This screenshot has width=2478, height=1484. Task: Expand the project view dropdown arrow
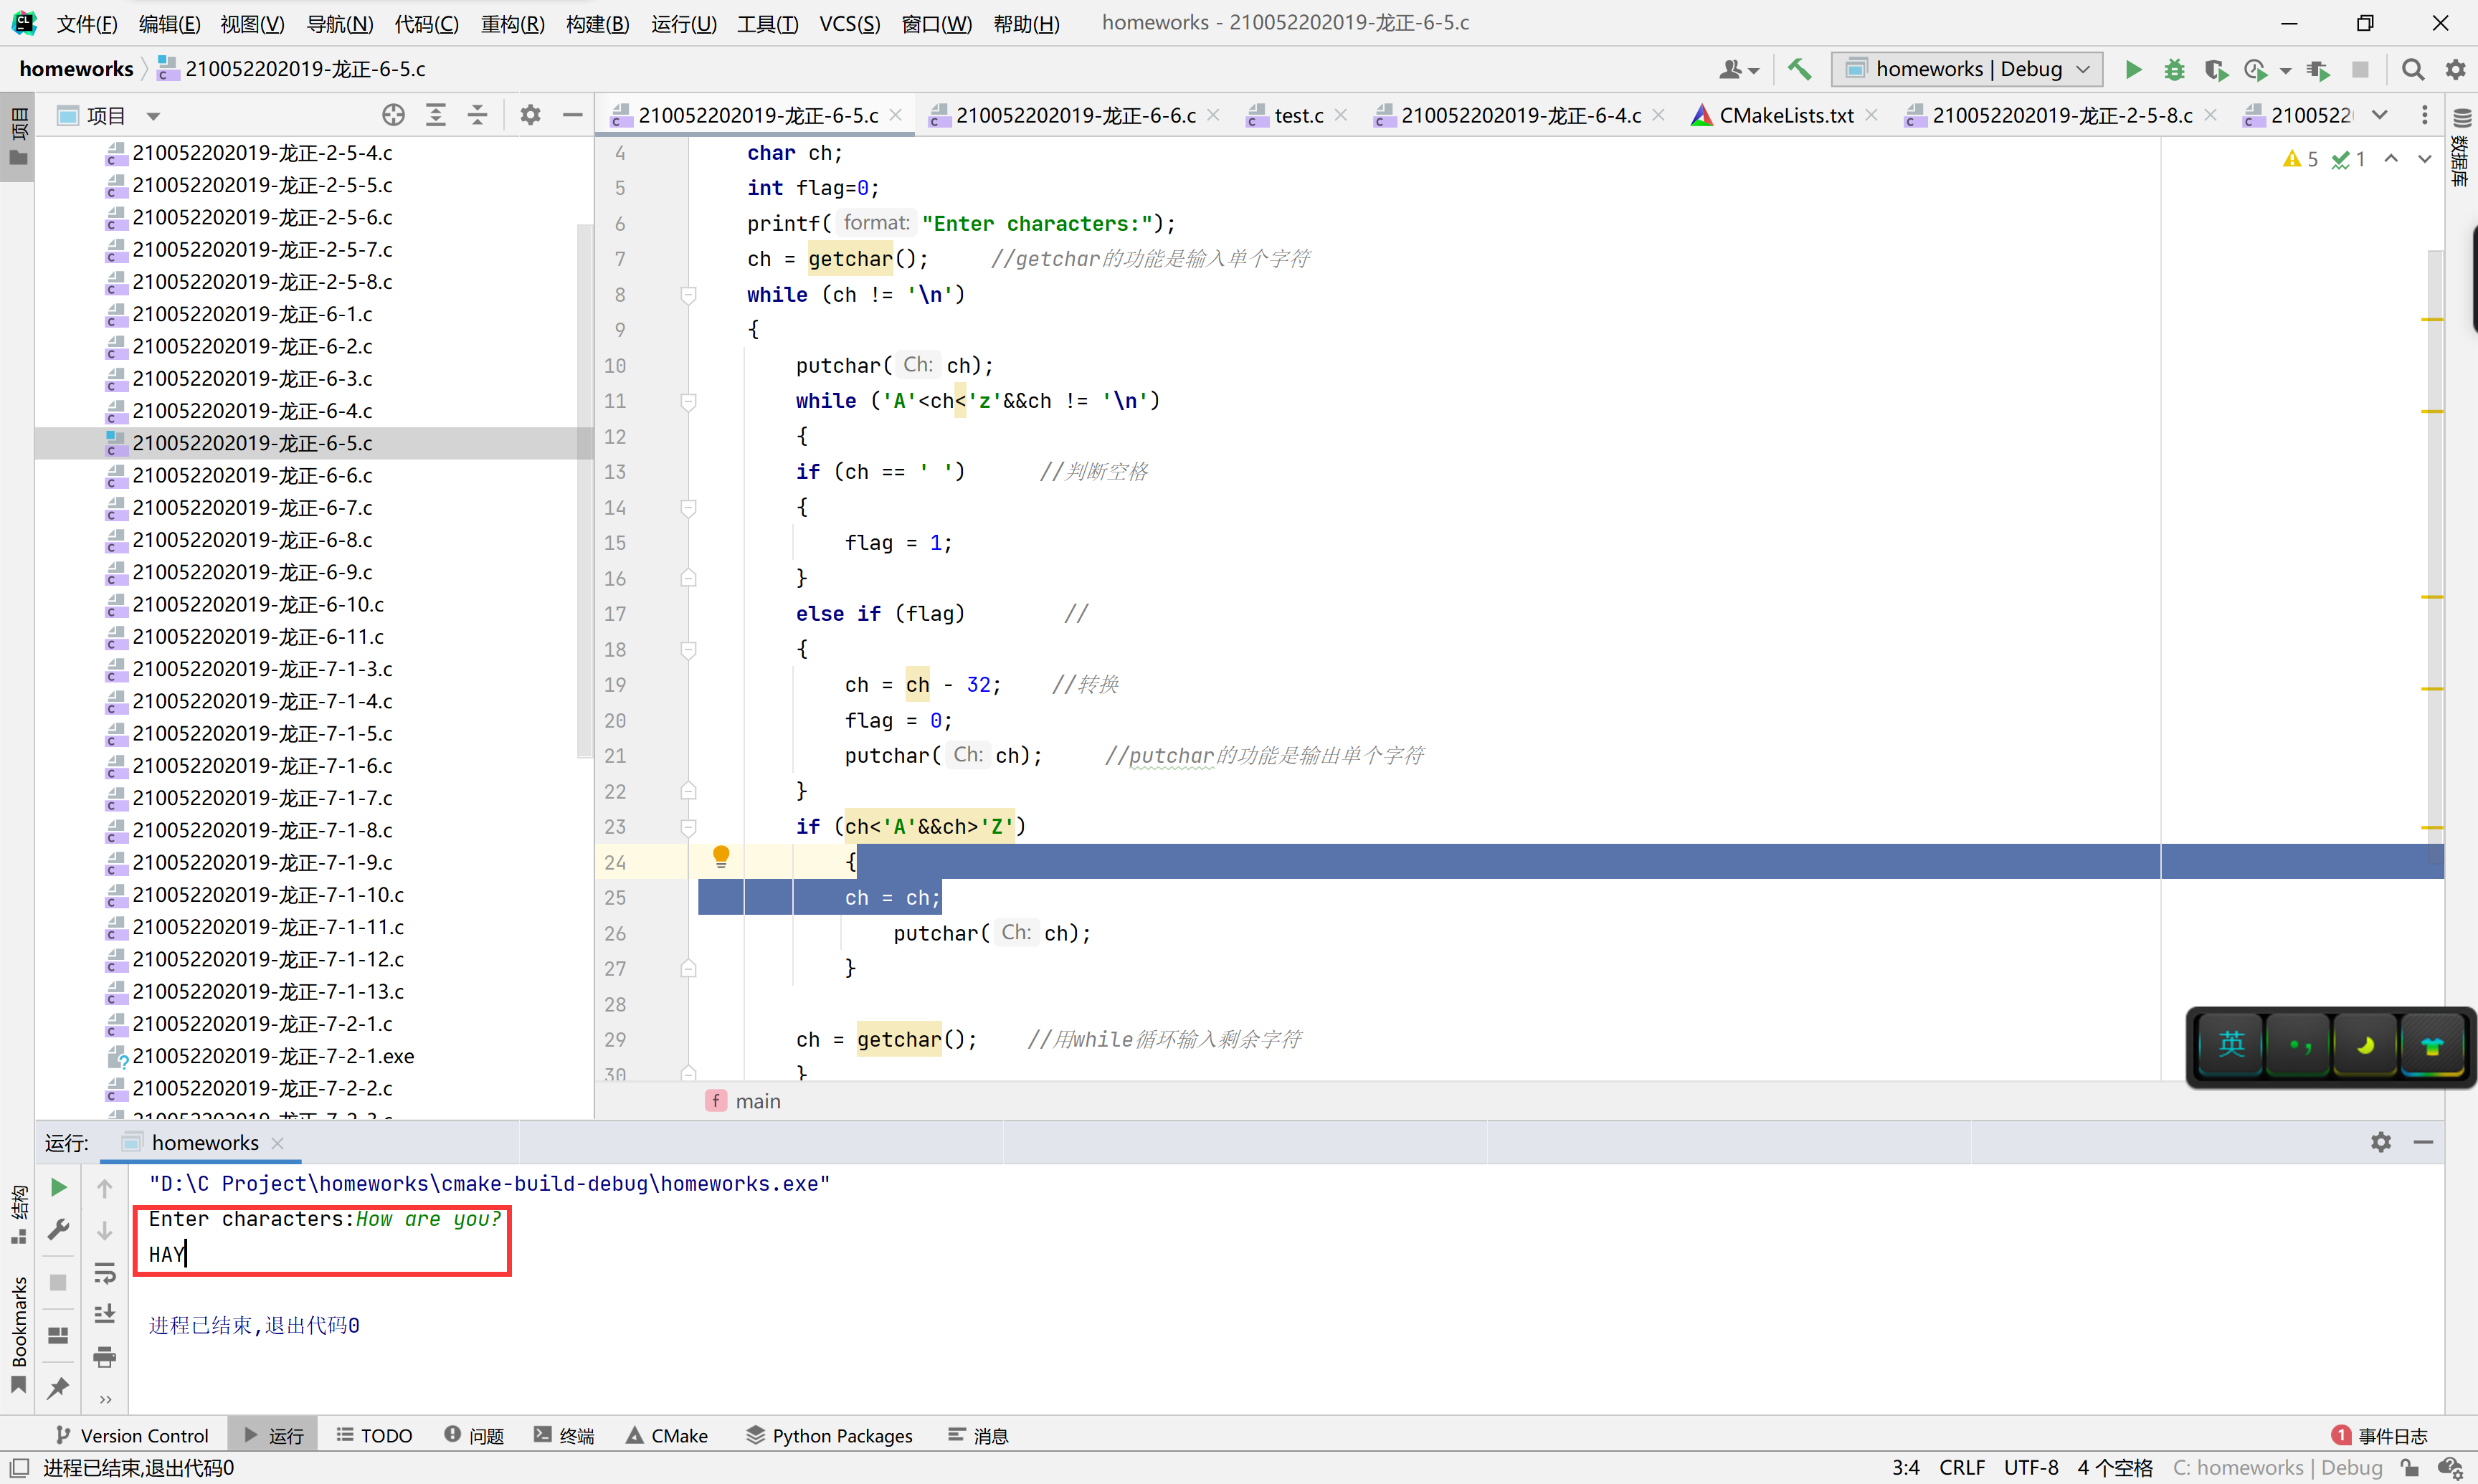153,116
